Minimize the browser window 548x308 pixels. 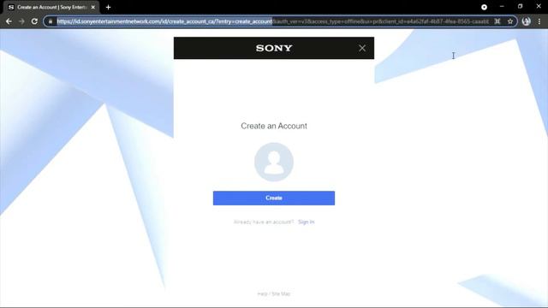502,7
